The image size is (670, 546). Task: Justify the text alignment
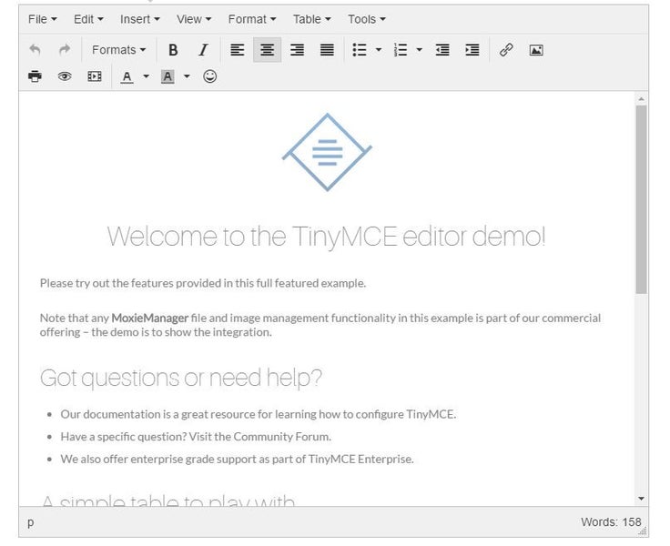[x=328, y=50]
